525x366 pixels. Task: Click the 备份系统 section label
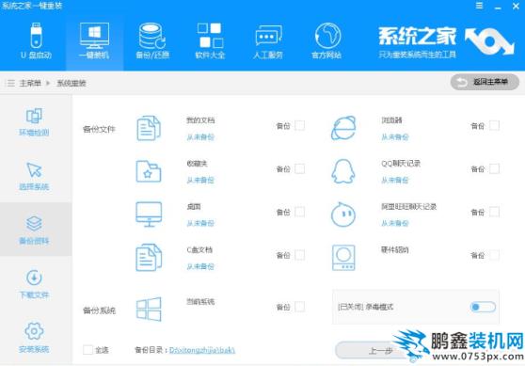tap(99, 310)
